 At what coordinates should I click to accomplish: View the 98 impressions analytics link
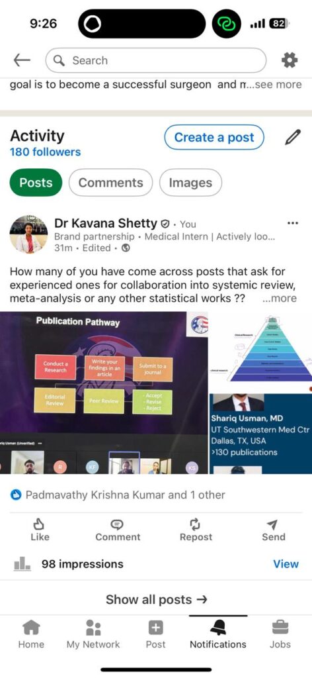click(286, 564)
